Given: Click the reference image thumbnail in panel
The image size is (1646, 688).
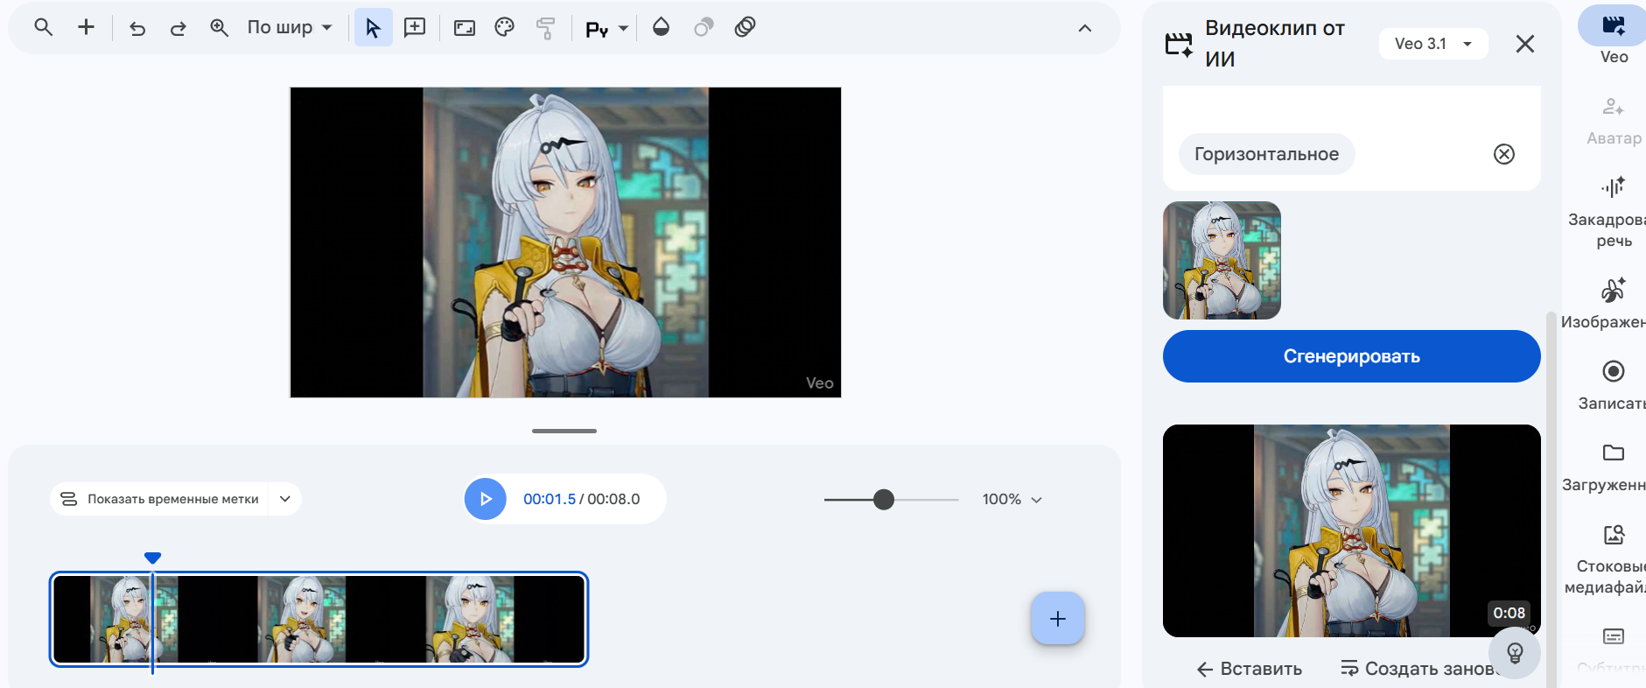Looking at the screenshot, I should [x=1222, y=261].
